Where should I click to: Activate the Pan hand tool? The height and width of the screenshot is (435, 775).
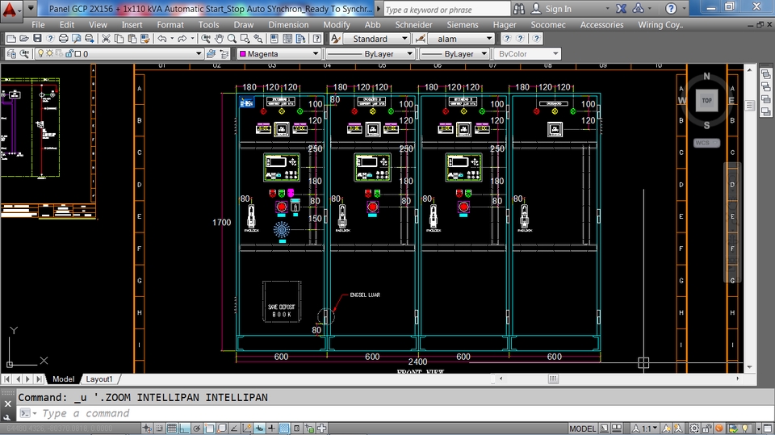pyautogui.click(x=219, y=39)
